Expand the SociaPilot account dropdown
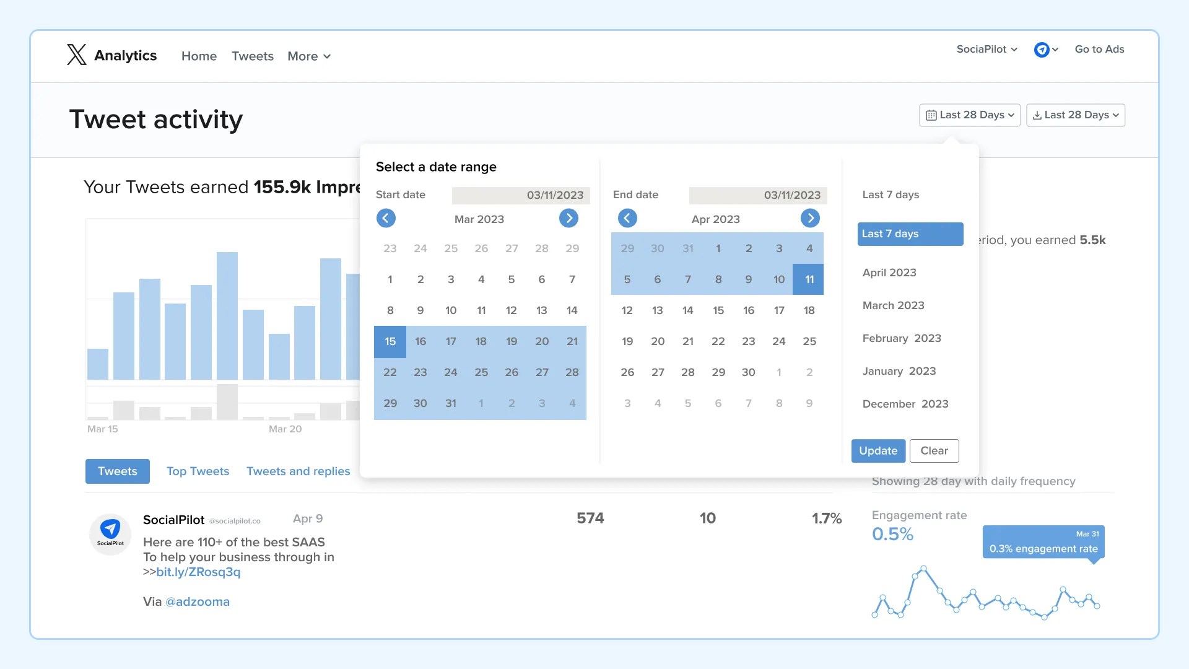 click(986, 50)
